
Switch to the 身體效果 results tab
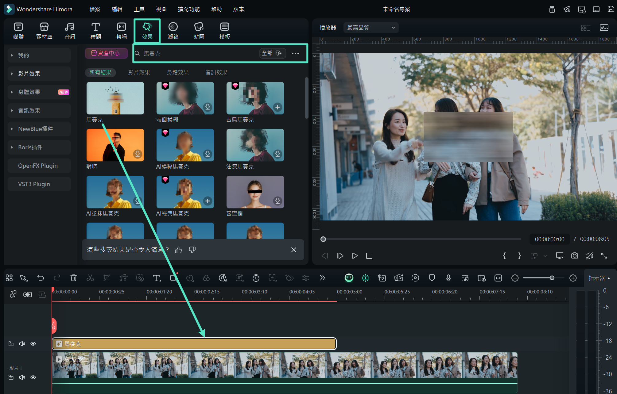pyautogui.click(x=178, y=72)
